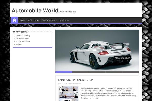Open the Buggatti sidebar link
Viewport: 152px width, 101px height.
click(x=19, y=44)
